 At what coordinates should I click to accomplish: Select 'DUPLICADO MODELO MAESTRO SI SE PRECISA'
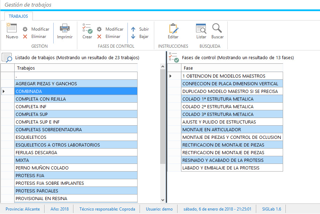(x=232, y=92)
